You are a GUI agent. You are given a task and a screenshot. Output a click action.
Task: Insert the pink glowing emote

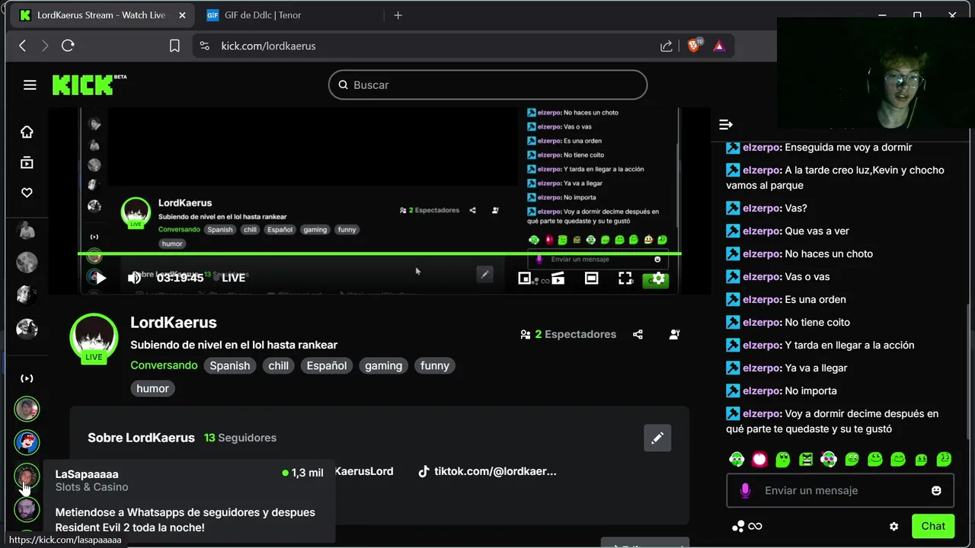tap(759, 459)
